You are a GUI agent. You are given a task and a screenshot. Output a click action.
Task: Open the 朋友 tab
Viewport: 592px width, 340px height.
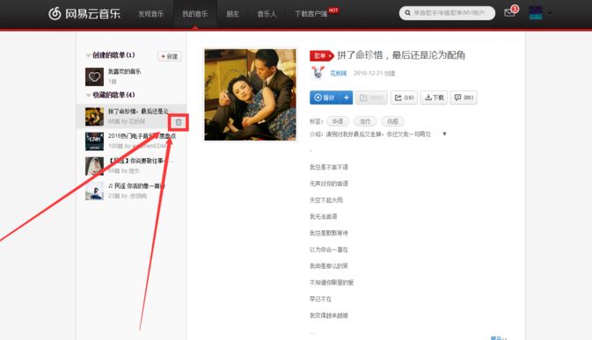click(232, 14)
